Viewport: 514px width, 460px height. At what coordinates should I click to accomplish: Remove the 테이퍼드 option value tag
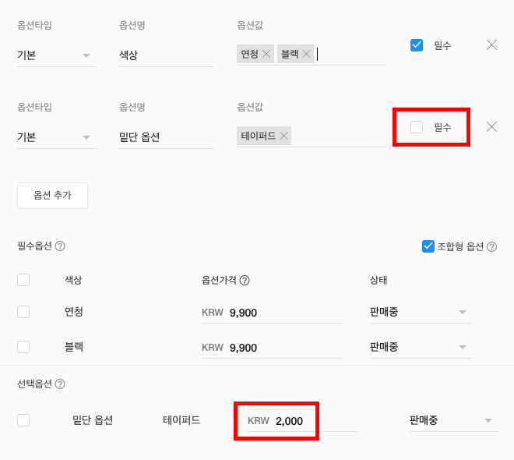(x=284, y=136)
